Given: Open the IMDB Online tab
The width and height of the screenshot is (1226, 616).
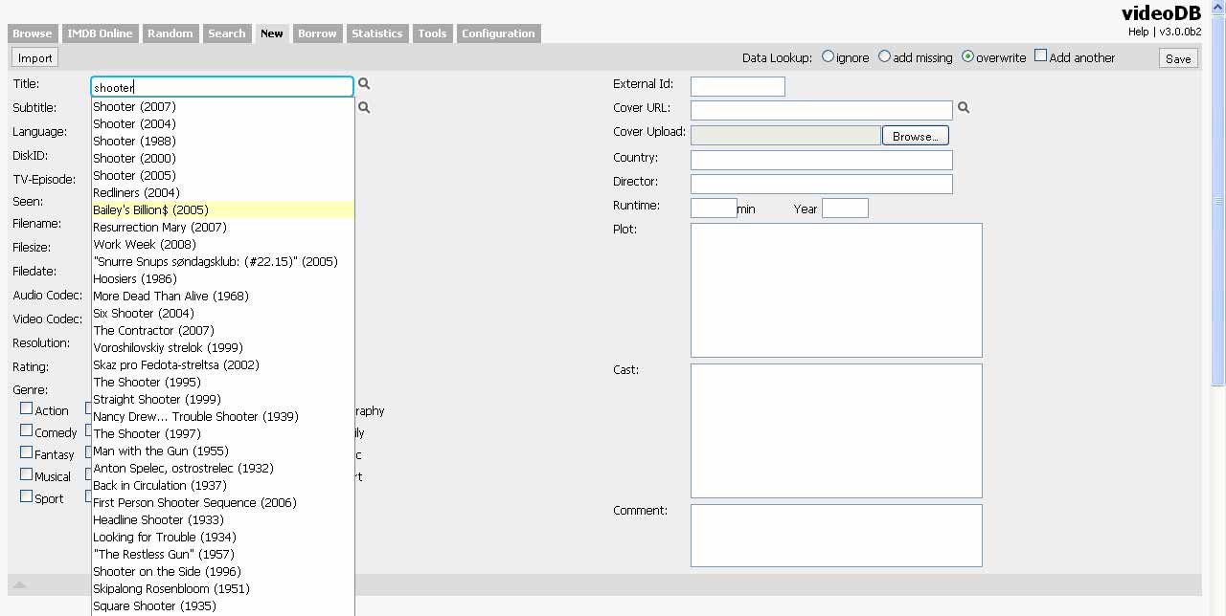Looking at the screenshot, I should tap(102, 33).
